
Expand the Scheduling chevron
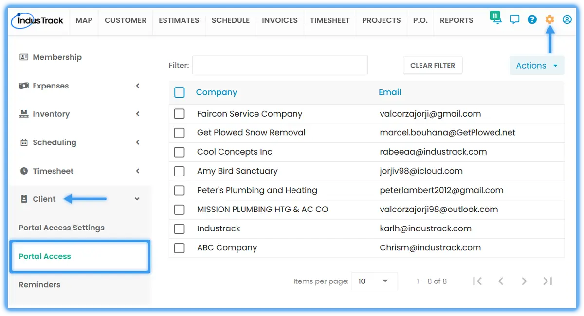138,142
